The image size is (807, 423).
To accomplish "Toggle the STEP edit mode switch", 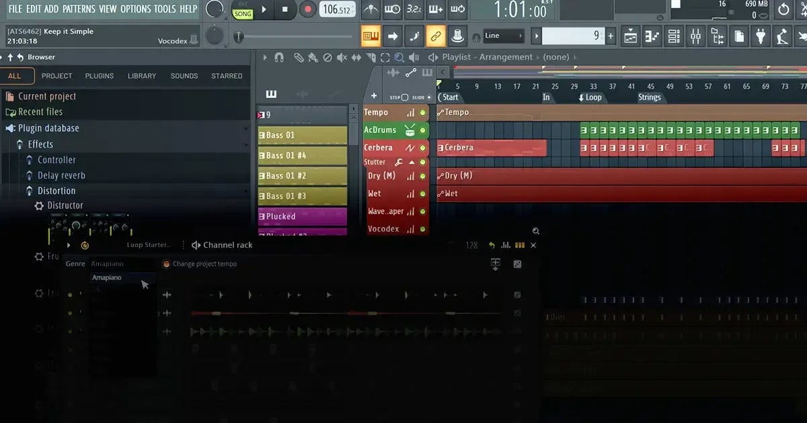I will (405, 97).
